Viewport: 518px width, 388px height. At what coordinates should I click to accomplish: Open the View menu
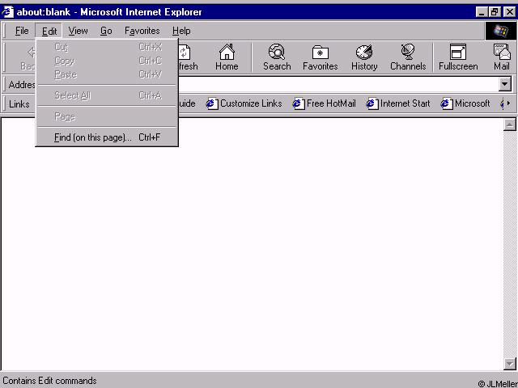pos(78,31)
